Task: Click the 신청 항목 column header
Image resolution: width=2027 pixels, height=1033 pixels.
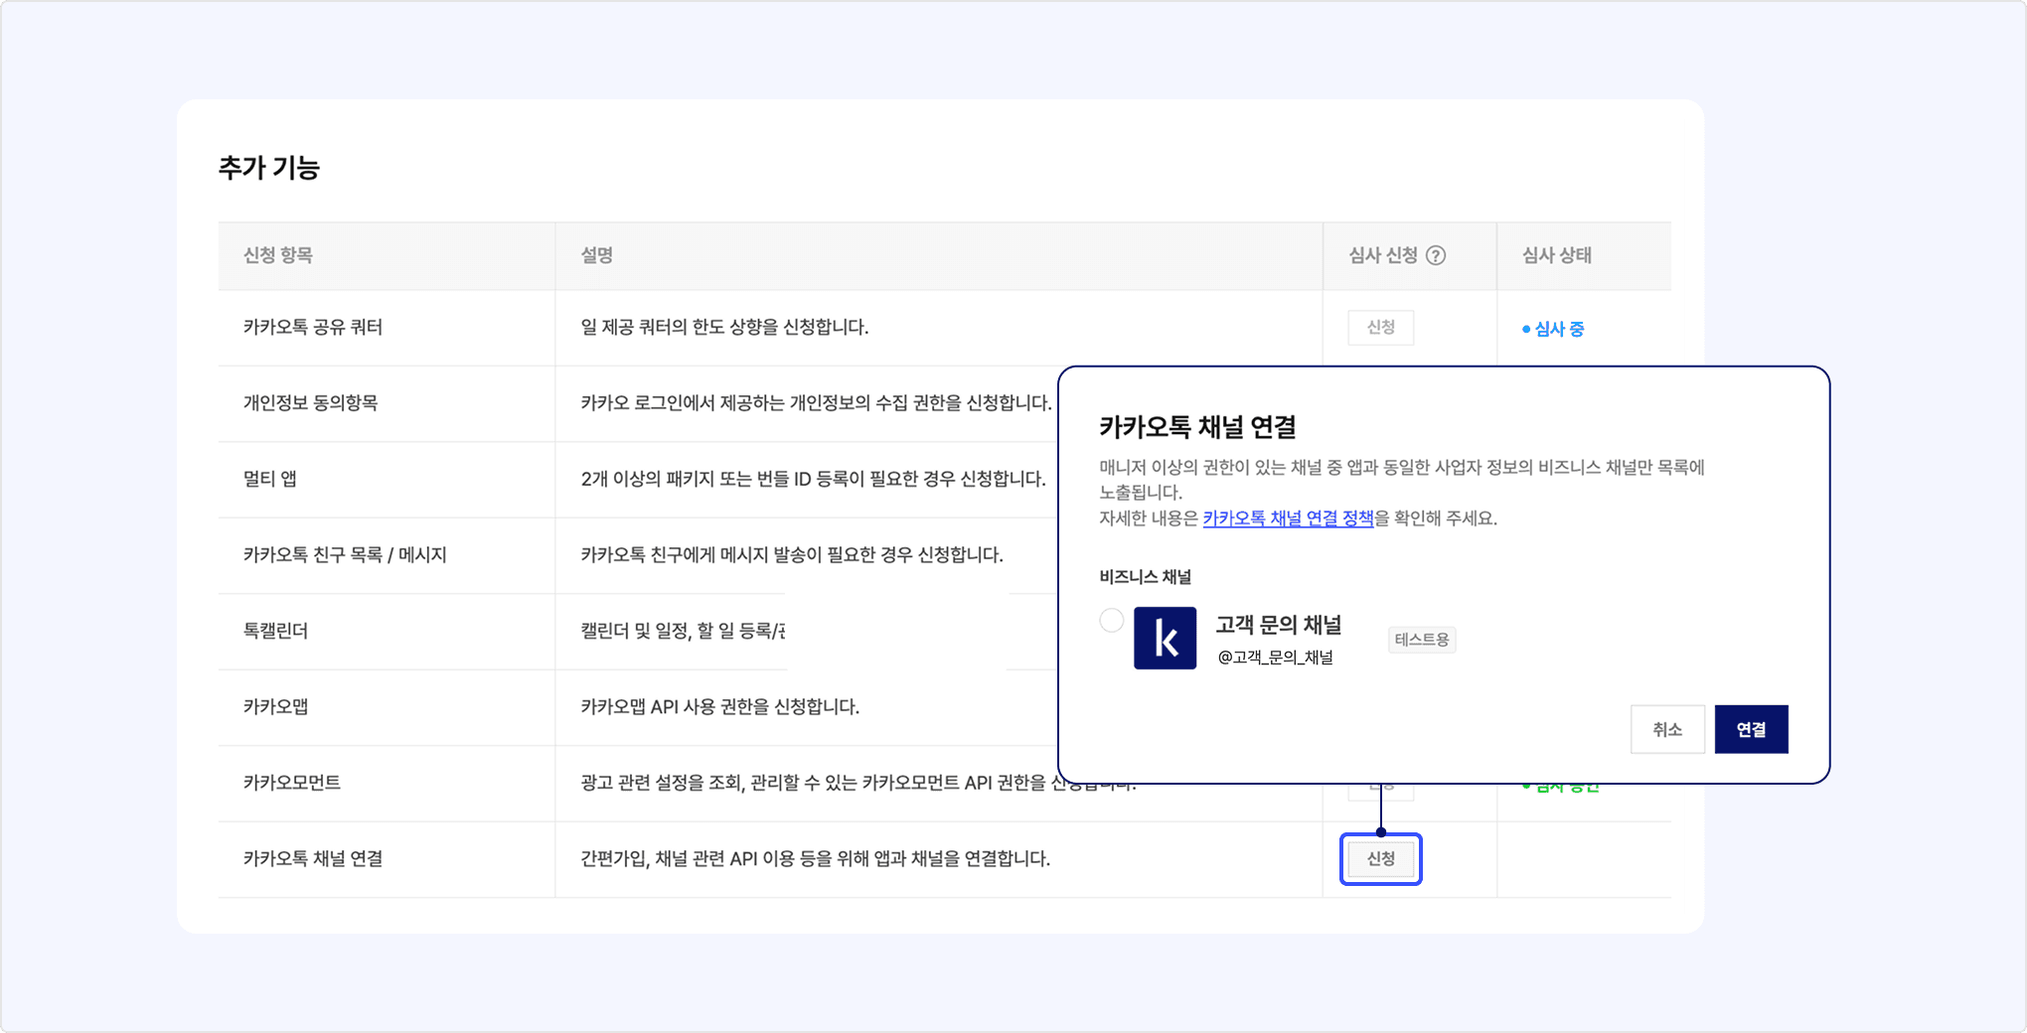Action: tap(278, 255)
